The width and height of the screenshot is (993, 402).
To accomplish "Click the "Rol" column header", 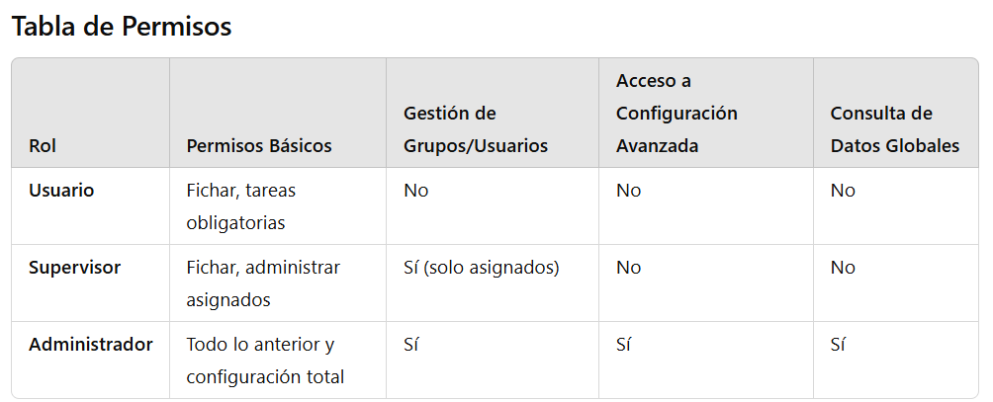I will click(x=43, y=146).
